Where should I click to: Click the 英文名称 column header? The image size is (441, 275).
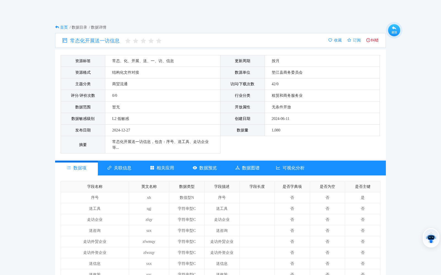149,187
